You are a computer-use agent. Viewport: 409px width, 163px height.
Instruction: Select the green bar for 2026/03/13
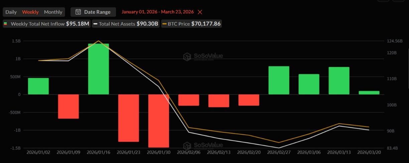coord(339,81)
